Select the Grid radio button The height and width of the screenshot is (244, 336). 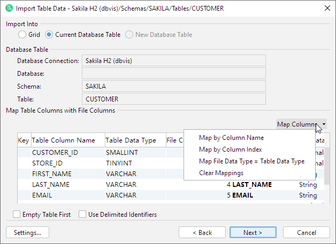tap(22, 35)
